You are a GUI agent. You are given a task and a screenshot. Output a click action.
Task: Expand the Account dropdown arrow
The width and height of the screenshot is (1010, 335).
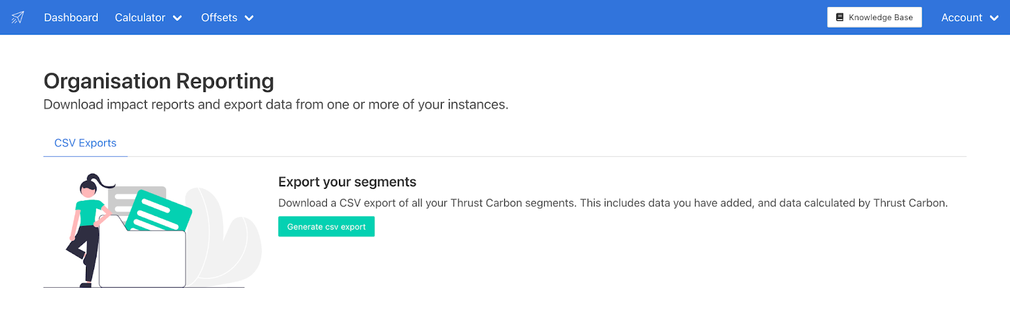pyautogui.click(x=994, y=18)
